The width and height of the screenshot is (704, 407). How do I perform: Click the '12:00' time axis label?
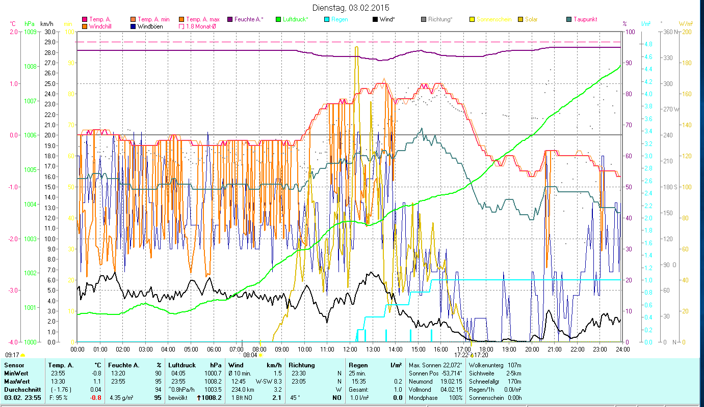click(x=350, y=350)
